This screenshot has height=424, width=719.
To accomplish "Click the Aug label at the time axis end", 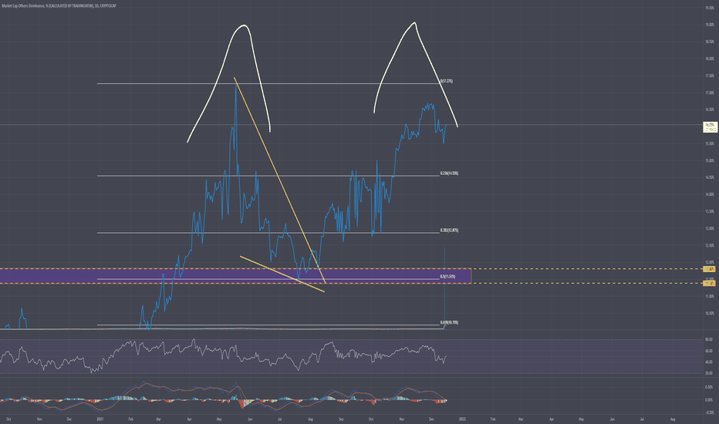I will [x=673, y=419].
